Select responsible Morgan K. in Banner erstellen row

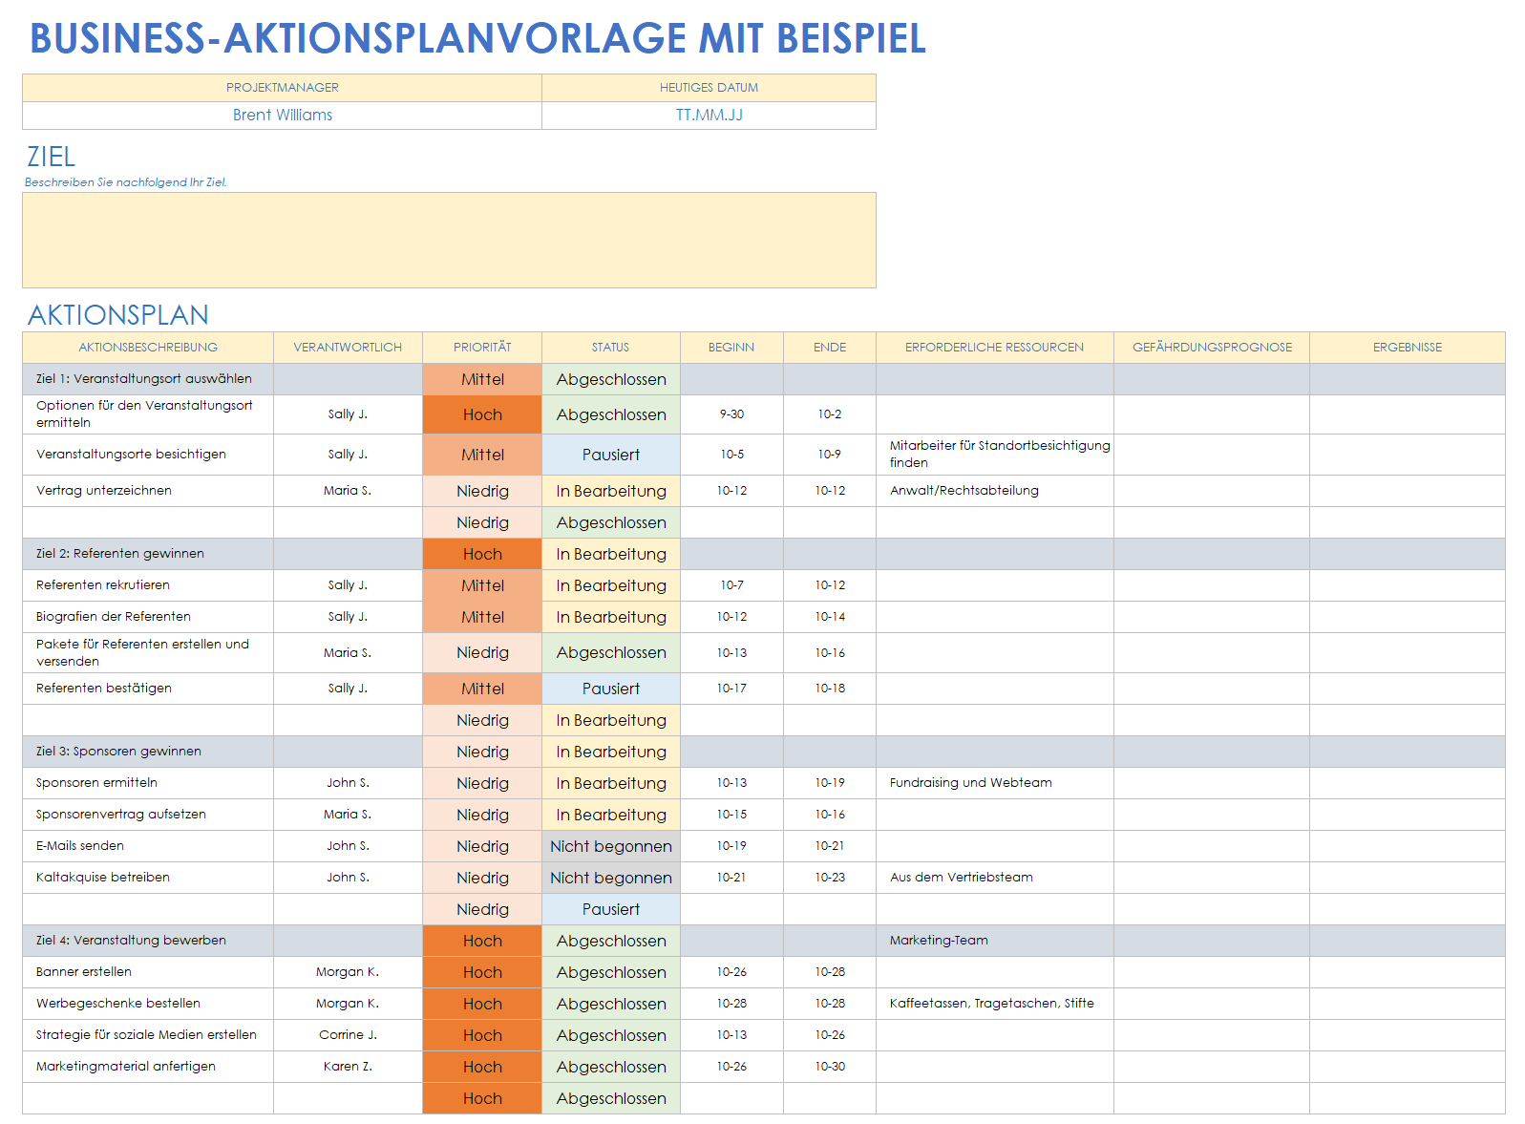click(348, 972)
